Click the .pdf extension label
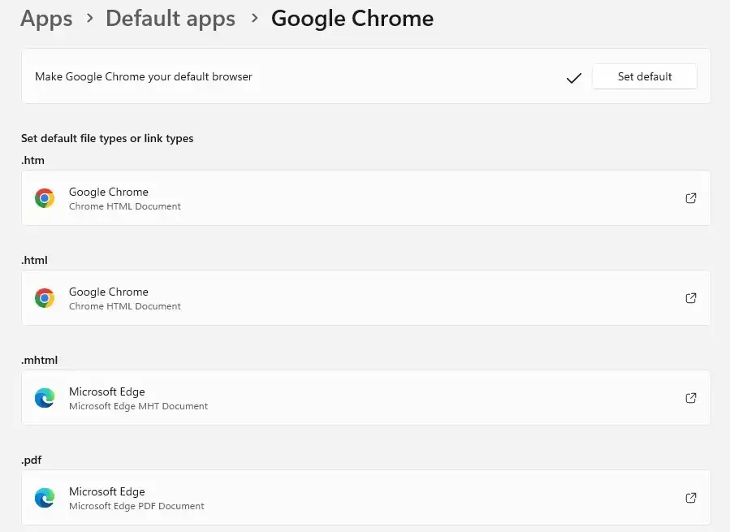The width and height of the screenshot is (730, 532). (31, 461)
